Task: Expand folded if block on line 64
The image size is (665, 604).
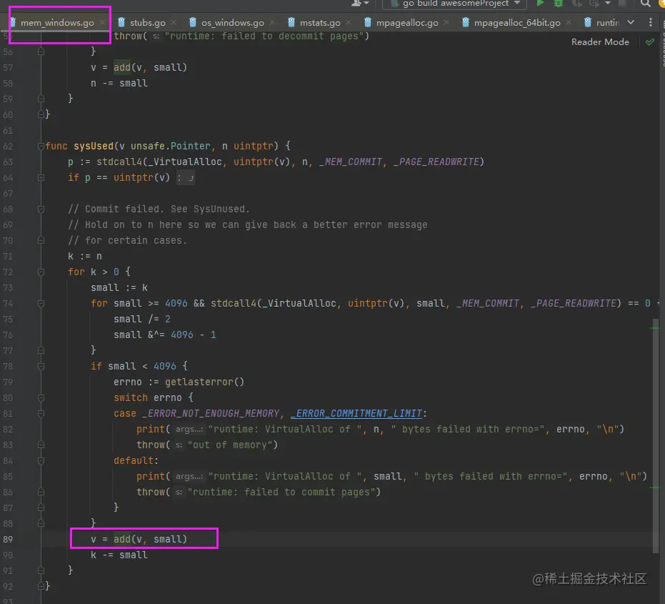Action: 41,177
